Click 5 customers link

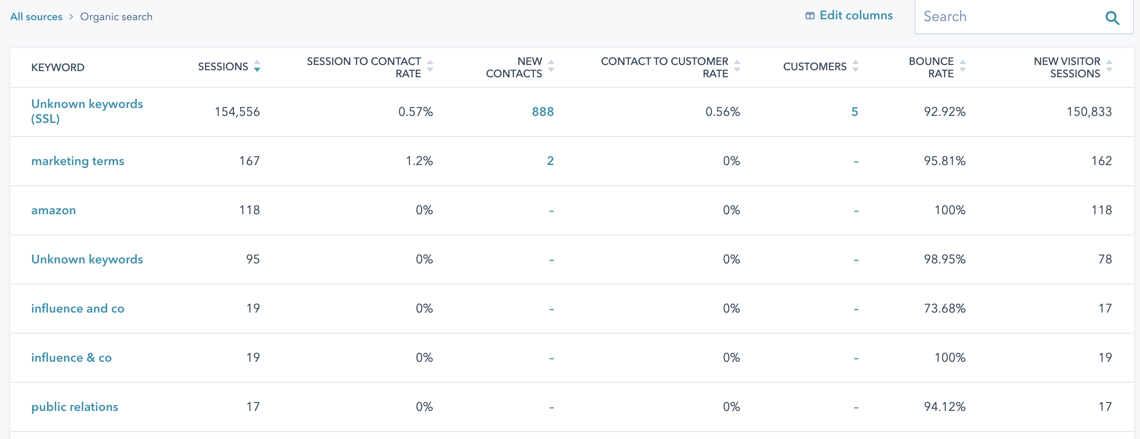tap(854, 112)
